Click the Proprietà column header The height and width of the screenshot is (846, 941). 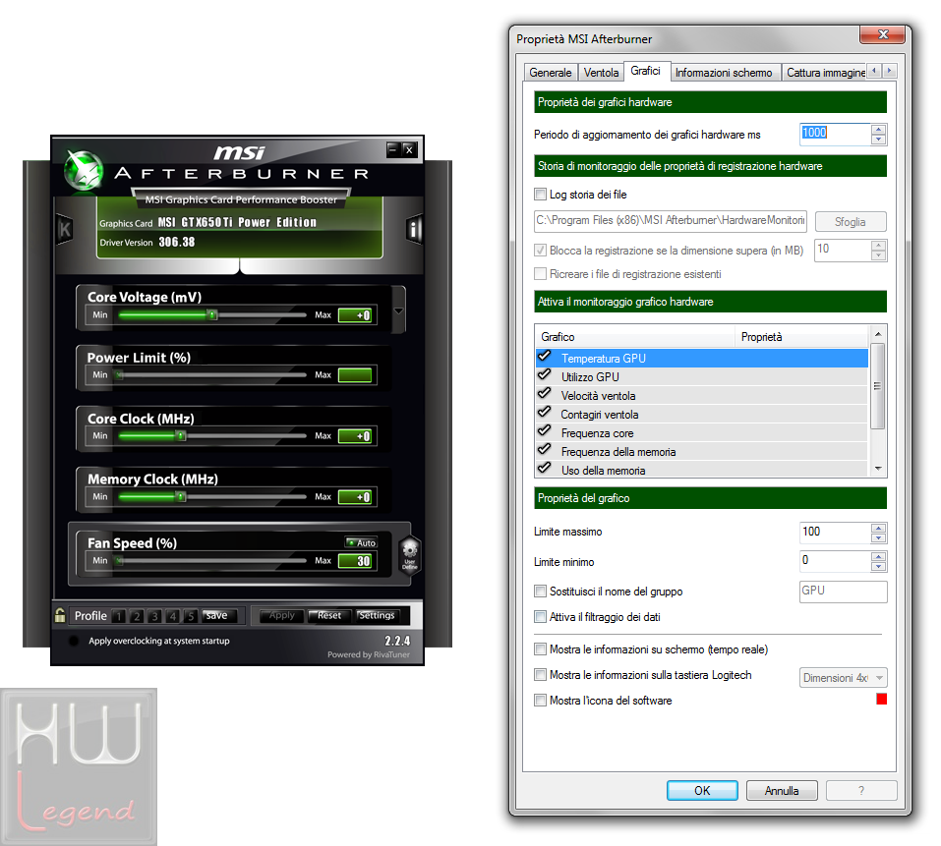801,337
